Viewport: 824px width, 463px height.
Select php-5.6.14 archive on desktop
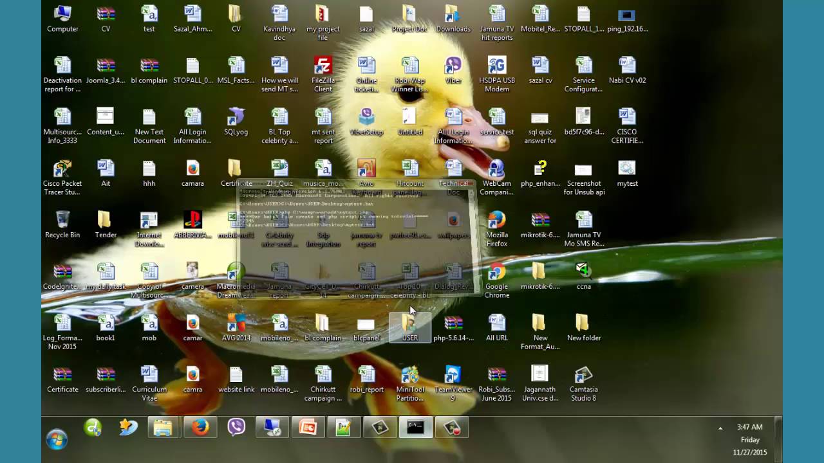click(453, 327)
